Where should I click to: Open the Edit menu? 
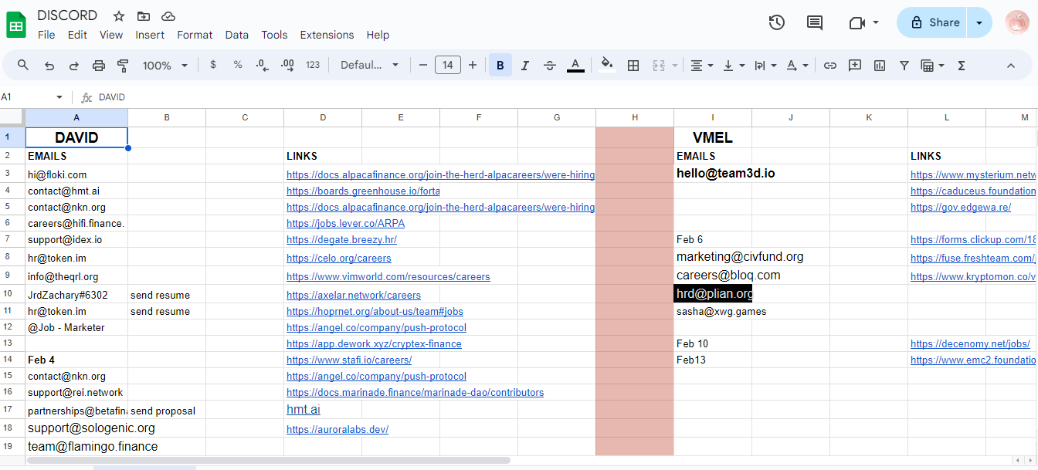77,35
